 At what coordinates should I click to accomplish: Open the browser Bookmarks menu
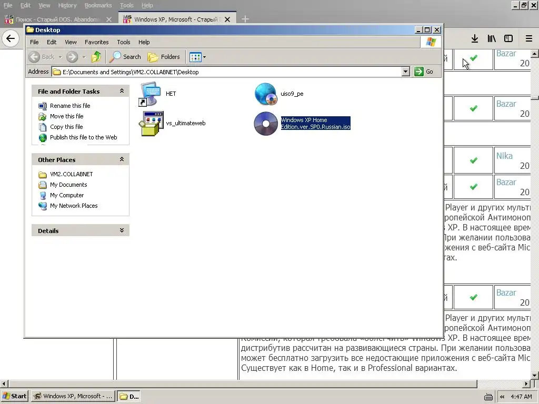point(98,5)
